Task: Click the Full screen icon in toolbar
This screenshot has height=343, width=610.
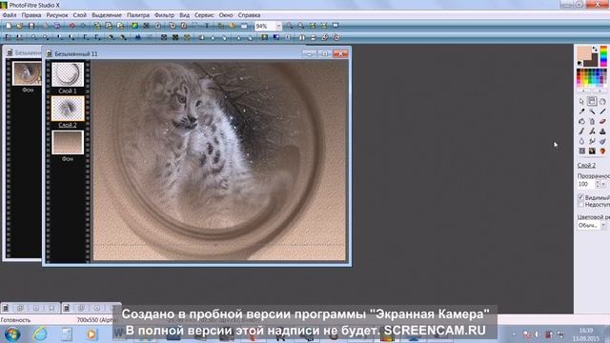Action: pyautogui.click(x=335, y=26)
